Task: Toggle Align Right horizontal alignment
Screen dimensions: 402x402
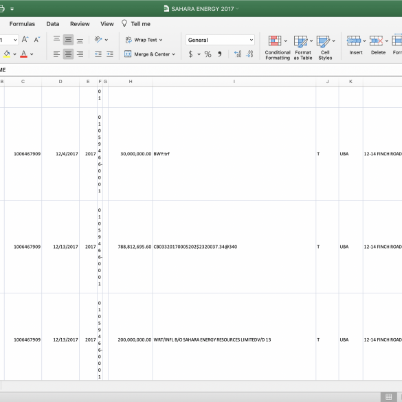Action: (80, 54)
